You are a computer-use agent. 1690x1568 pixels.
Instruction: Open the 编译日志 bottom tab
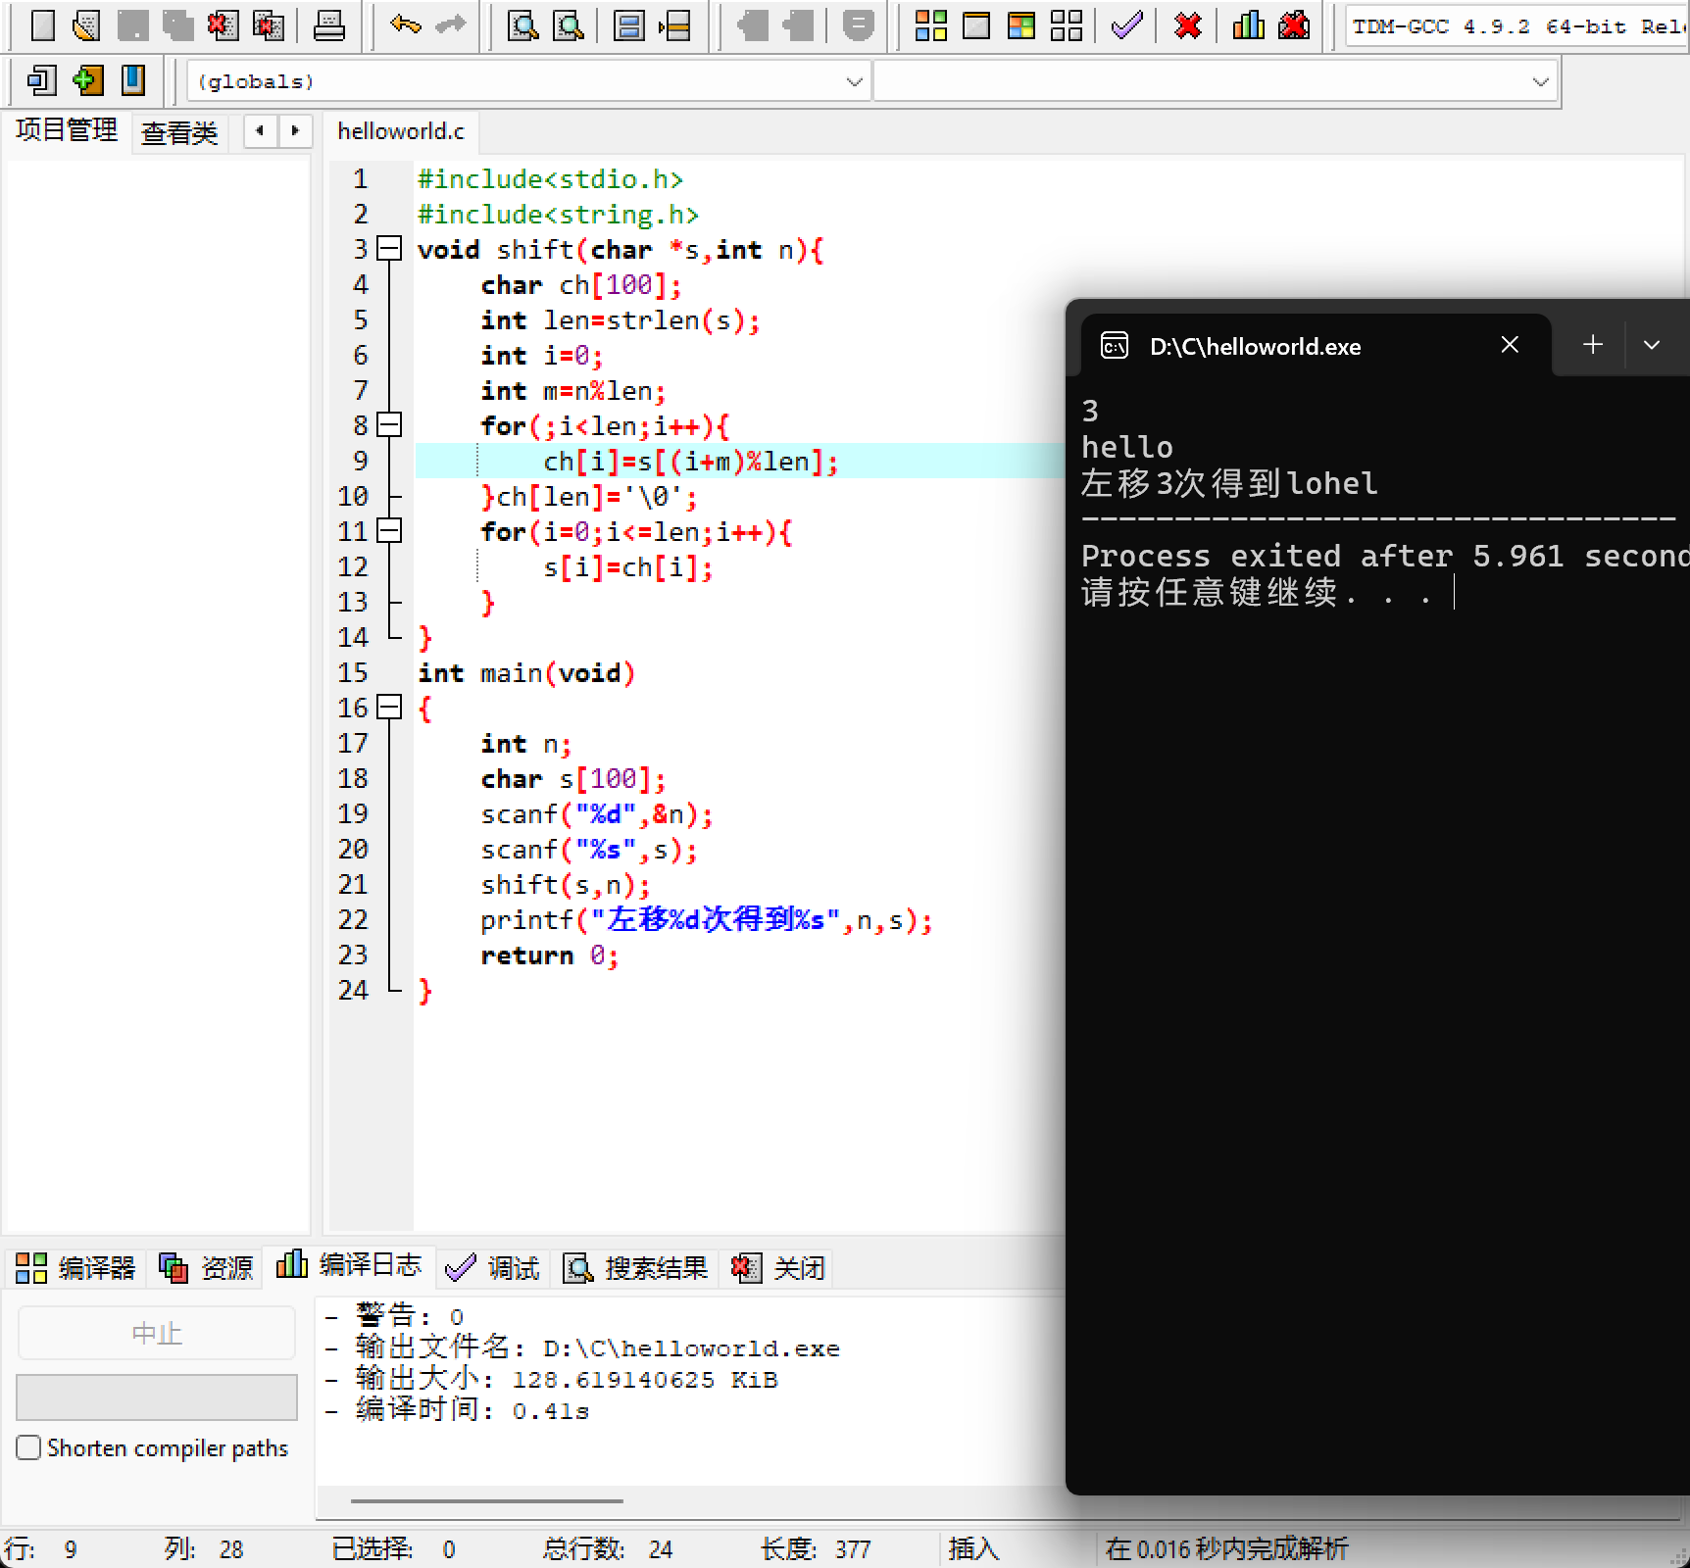point(349,1265)
